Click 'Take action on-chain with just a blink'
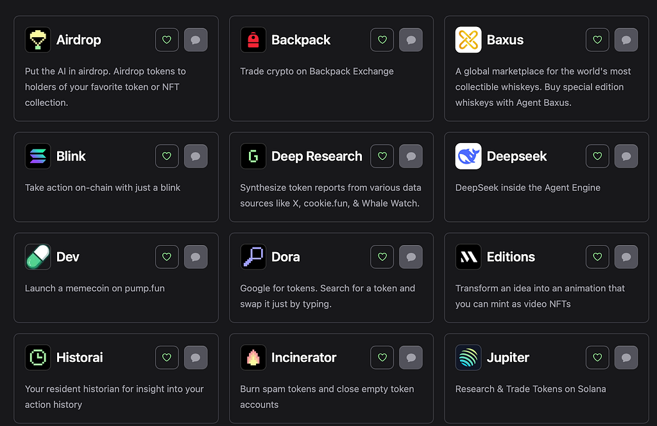The image size is (657, 426). (103, 187)
